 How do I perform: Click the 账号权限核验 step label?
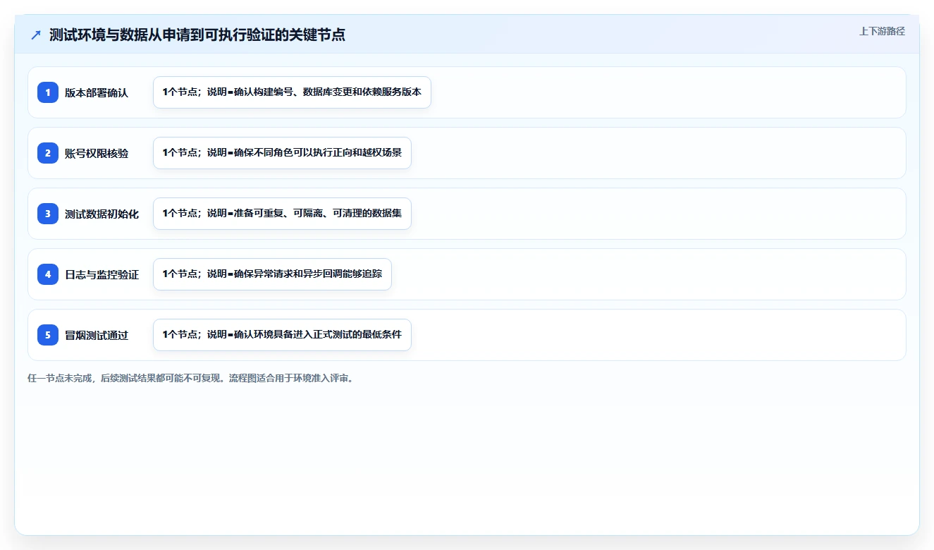(97, 153)
